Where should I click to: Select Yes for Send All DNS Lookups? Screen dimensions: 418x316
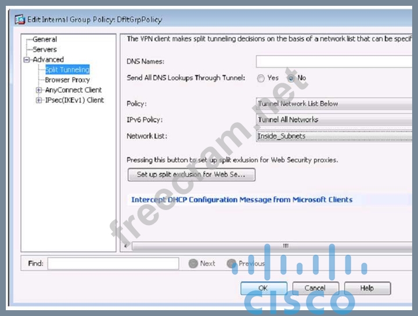tap(261, 78)
